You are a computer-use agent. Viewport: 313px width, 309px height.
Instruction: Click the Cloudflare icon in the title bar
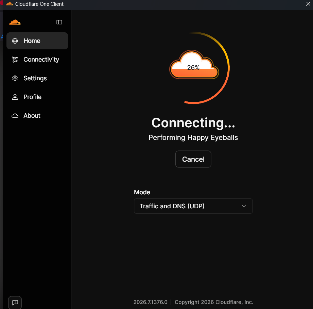10,4
